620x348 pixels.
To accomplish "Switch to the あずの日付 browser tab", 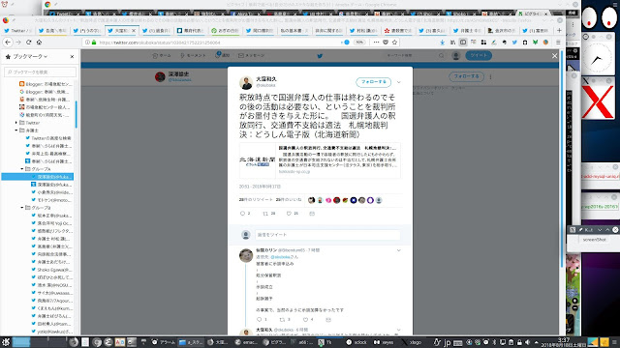I will pos(225,30).
